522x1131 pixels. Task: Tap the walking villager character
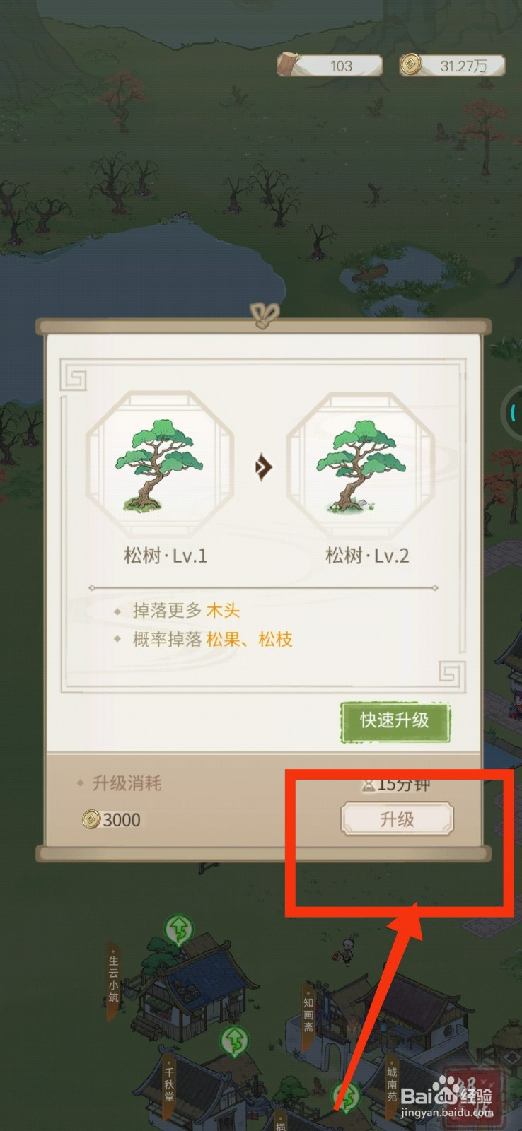(346, 950)
